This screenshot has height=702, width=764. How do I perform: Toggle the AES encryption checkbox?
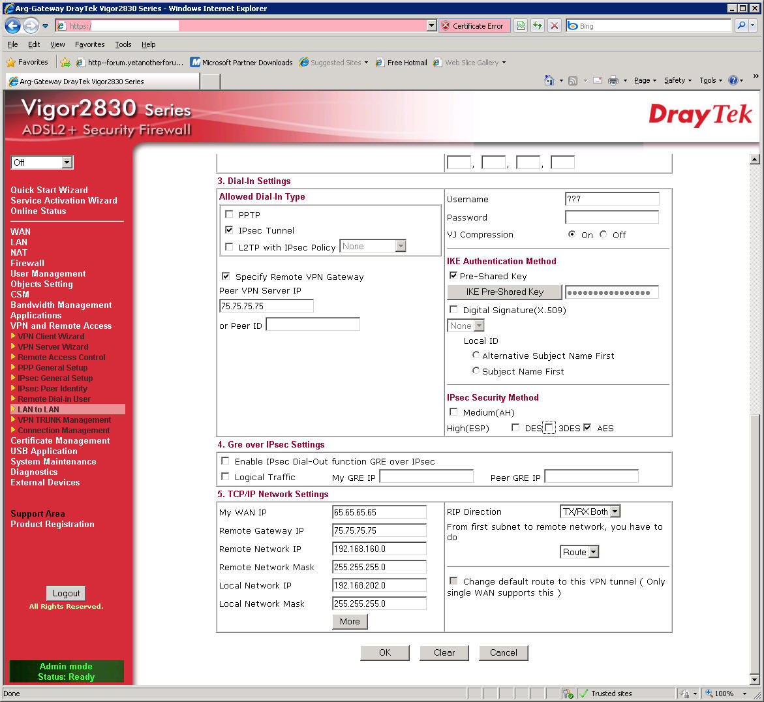[587, 428]
